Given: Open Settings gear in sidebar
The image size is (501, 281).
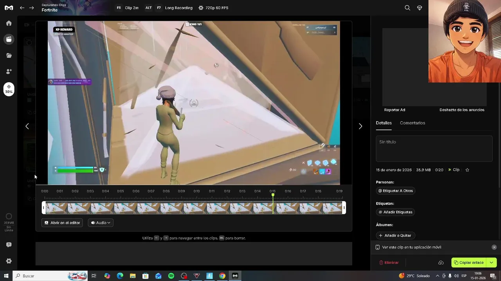Looking at the screenshot, I should [9, 261].
